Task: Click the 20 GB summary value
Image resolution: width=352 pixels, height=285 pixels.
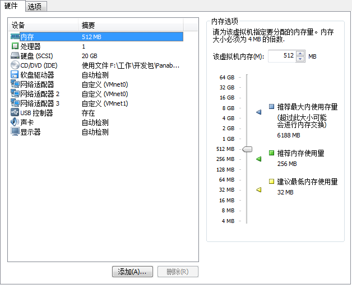Action: 89,56
